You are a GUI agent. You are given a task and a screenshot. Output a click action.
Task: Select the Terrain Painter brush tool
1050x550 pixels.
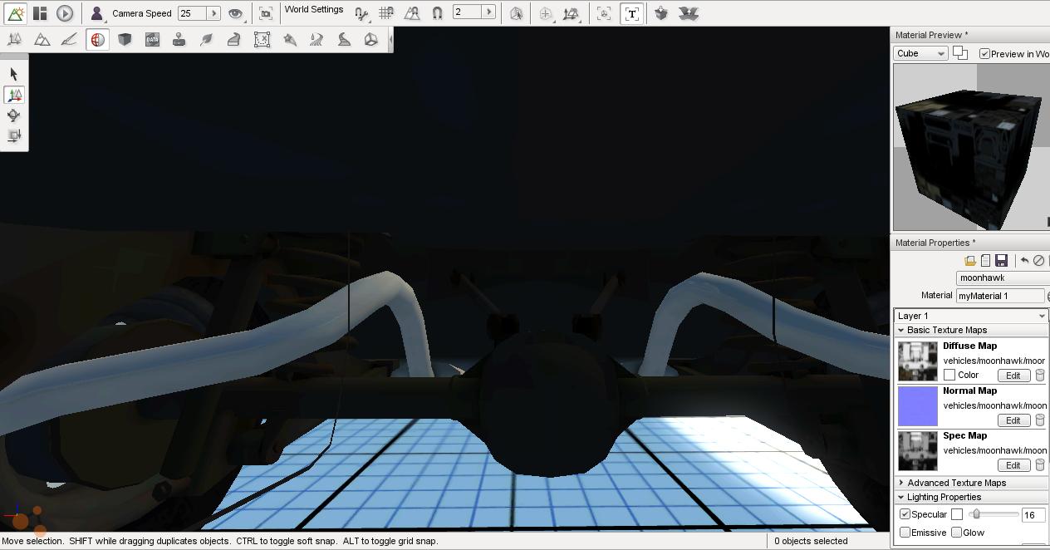click(x=69, y=39)
